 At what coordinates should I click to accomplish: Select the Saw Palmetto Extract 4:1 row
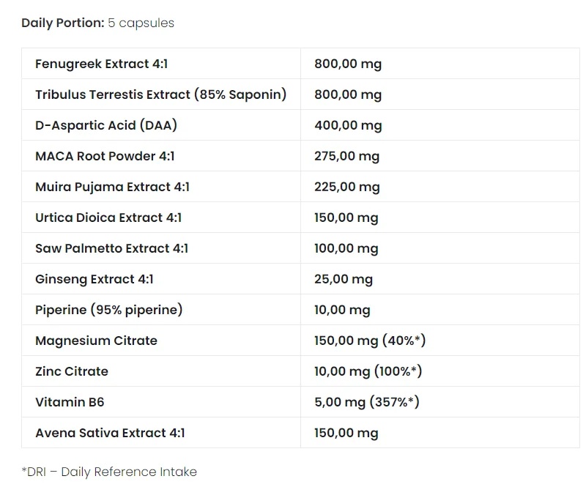(x=111, y=248)
